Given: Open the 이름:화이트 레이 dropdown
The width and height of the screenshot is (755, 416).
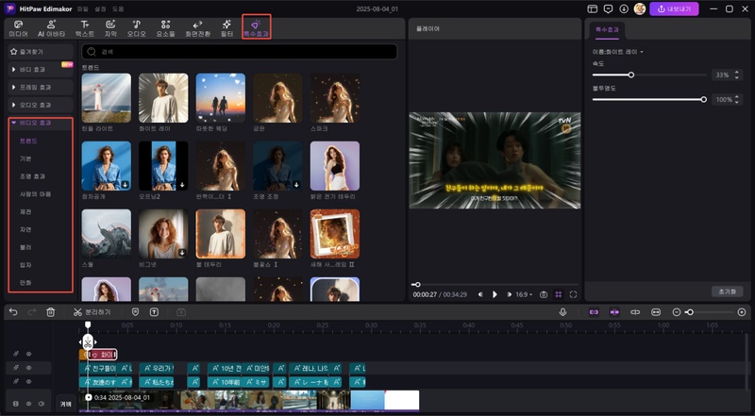Looking at the screenshot, I should 618,52.
